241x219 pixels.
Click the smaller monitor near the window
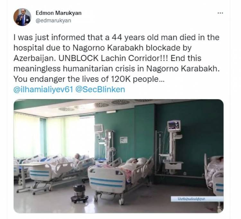tap(98, 128)
